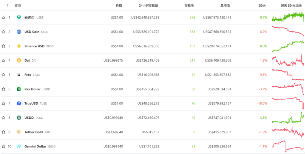Viewport: 307px width, 154px height.
Task: View USDC 30-day circulation sparkline
Action: pyautogui.click(x=288, y=31)
